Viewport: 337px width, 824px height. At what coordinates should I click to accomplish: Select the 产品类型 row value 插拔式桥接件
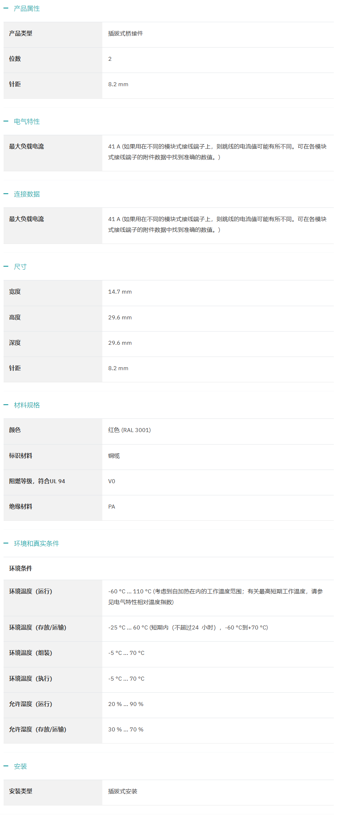click(x=126, y=34)
